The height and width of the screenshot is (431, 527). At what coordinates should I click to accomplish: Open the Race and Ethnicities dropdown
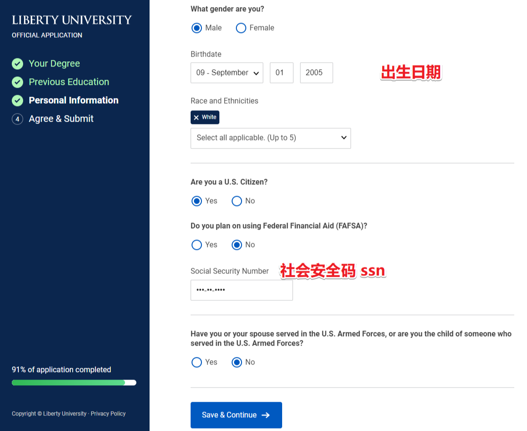270,138
